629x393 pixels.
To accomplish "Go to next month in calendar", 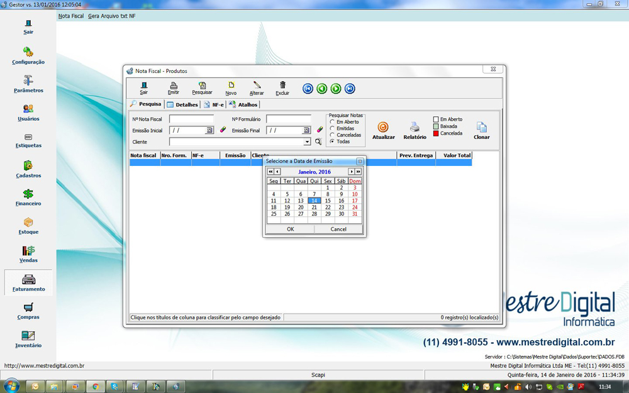I will tap(352, 172).
